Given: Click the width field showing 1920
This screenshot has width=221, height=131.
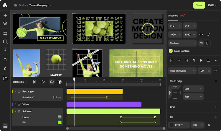Looking at the screenshot, I should click(175, 35).
